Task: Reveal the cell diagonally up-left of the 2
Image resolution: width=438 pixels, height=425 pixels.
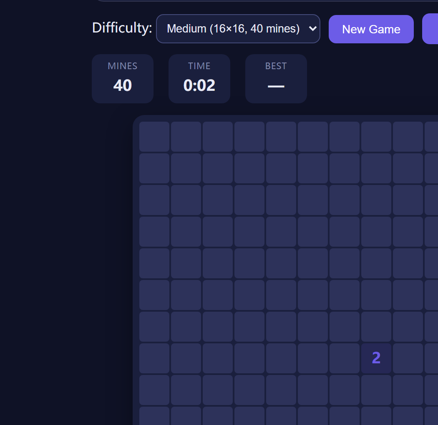Action: pyautogui.click(x=345, y=327)
